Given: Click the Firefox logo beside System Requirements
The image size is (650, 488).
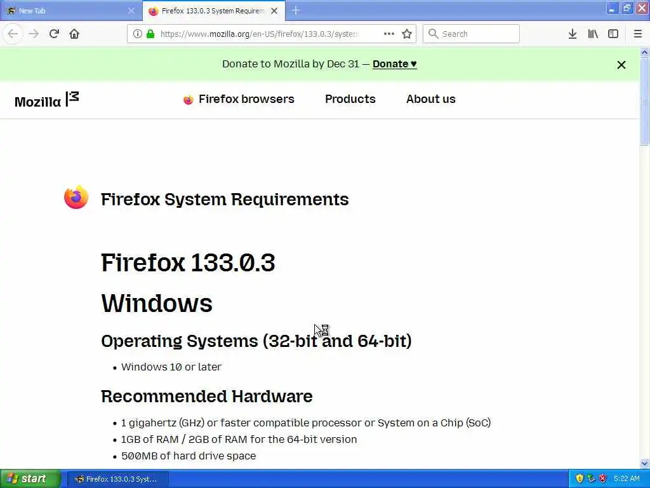Looking at the screenshot, I should (x=76, y=198).
